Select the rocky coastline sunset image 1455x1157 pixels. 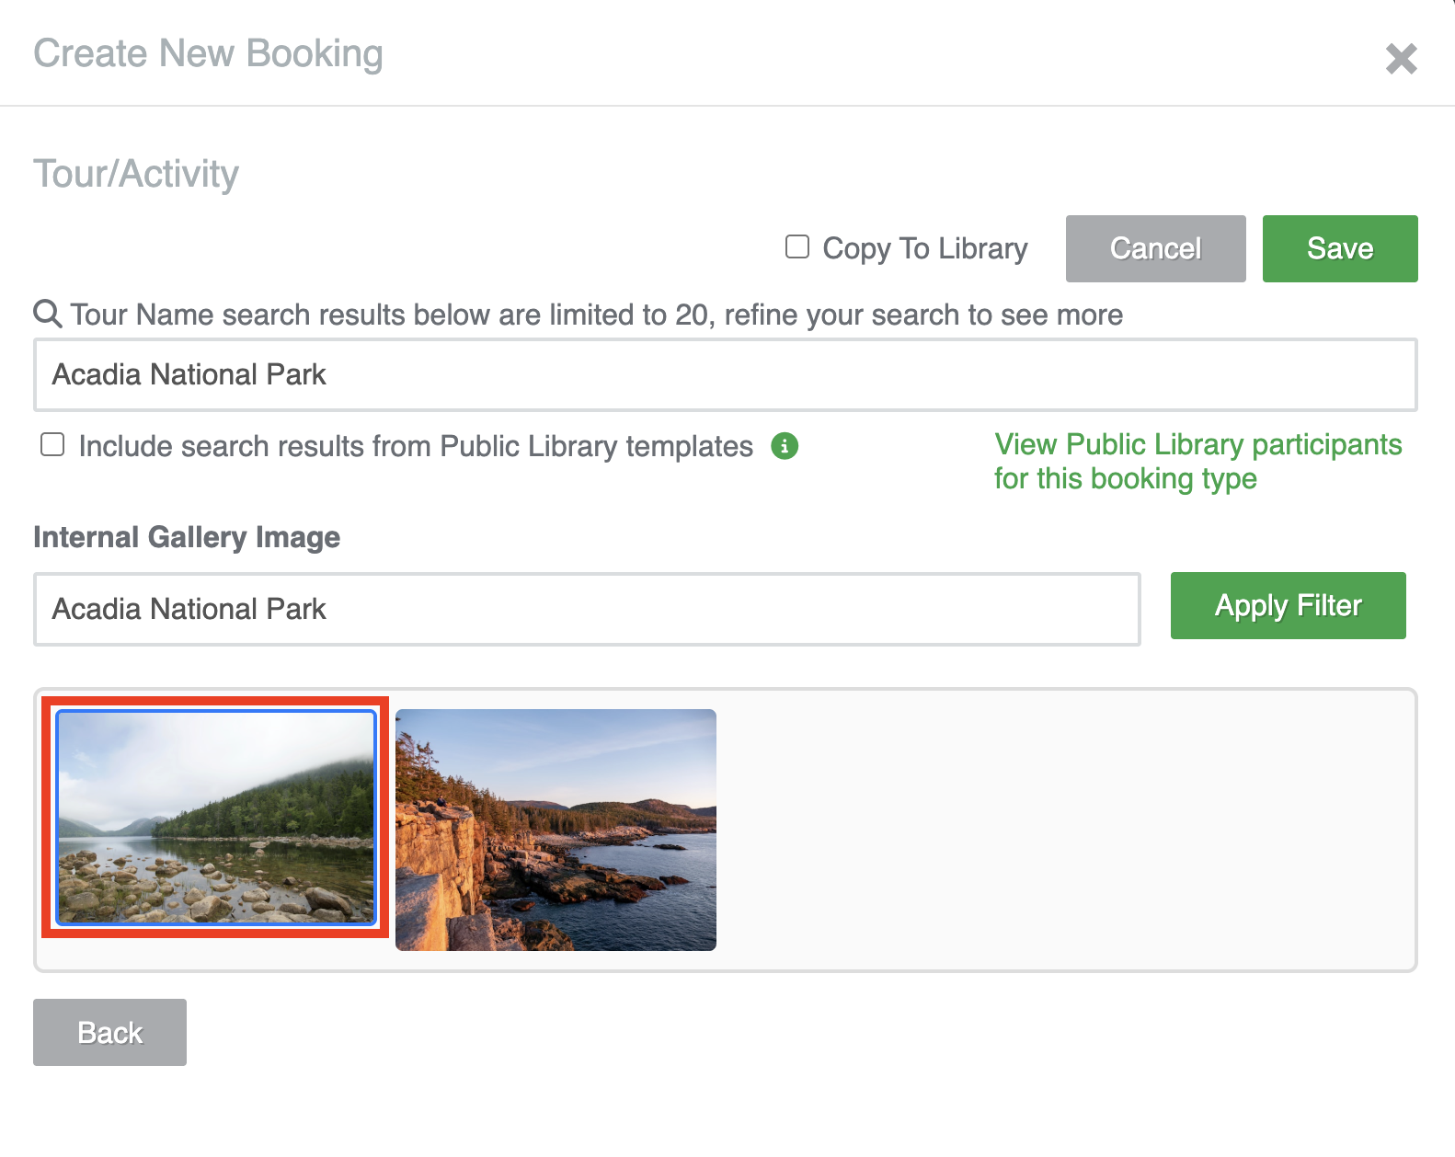(x=556, y=828)
